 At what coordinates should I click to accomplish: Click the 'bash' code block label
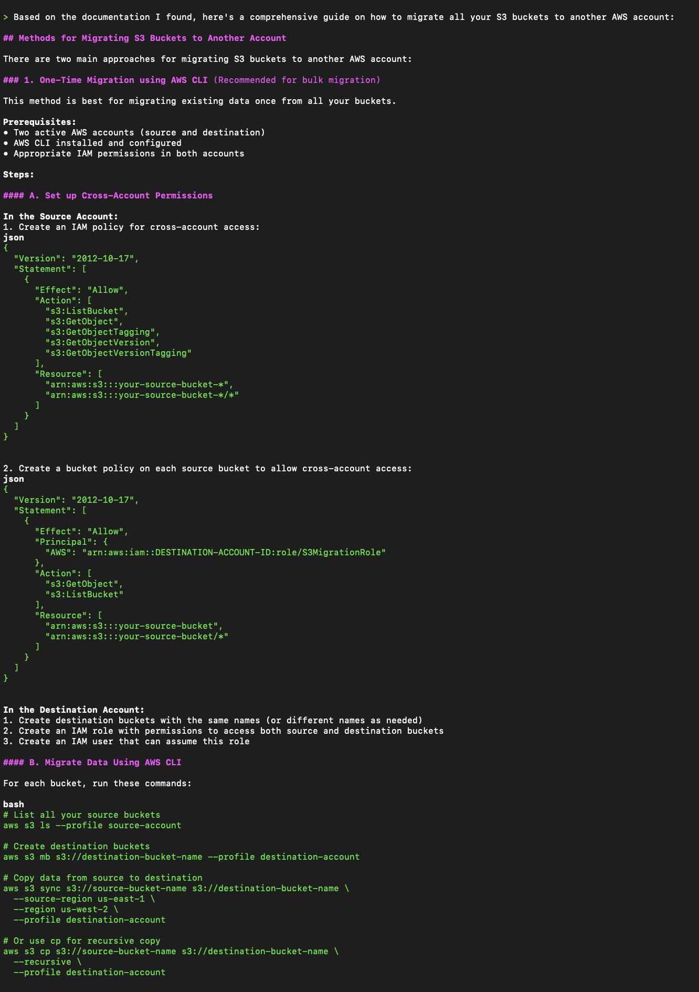pos(14,804)
